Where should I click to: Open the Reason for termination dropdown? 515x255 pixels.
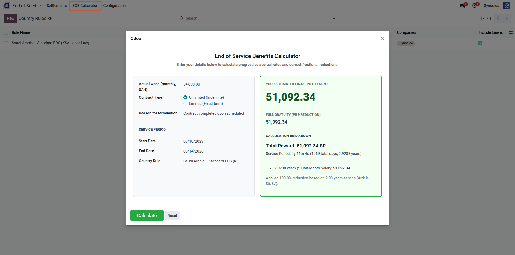tap(216, 113)
